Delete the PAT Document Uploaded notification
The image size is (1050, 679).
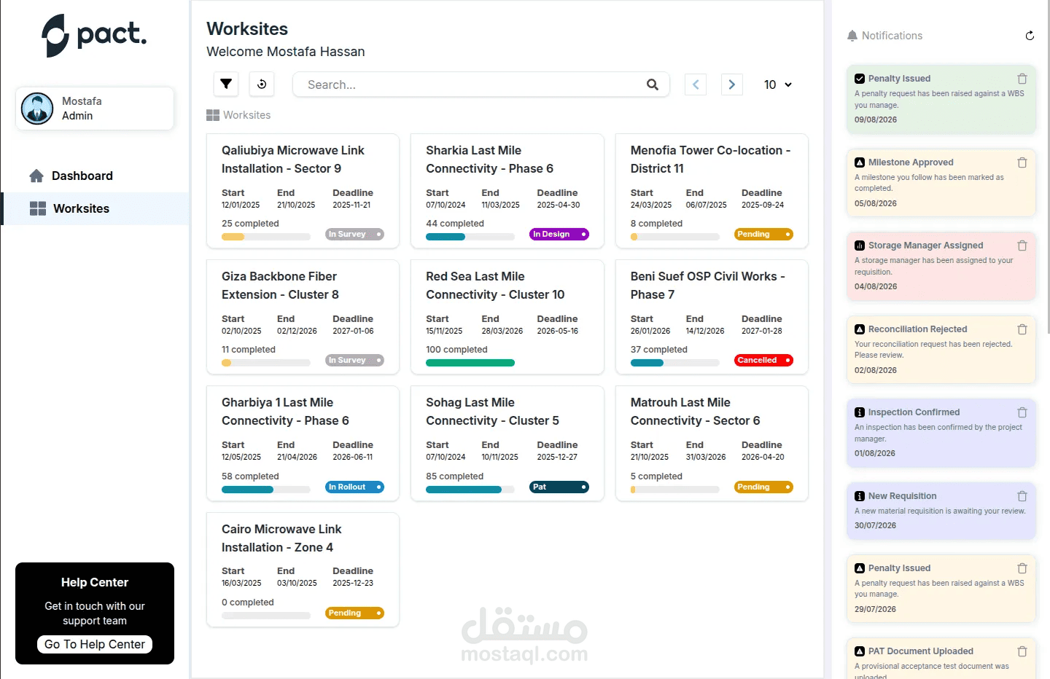tap(1022, 651)
